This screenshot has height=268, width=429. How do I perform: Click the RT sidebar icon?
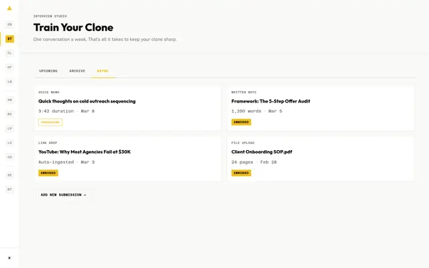point(9,189)
